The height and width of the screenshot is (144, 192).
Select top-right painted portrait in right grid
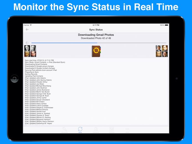click(165, 48)
